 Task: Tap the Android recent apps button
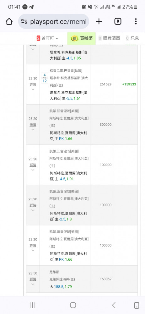coord(32,305)
